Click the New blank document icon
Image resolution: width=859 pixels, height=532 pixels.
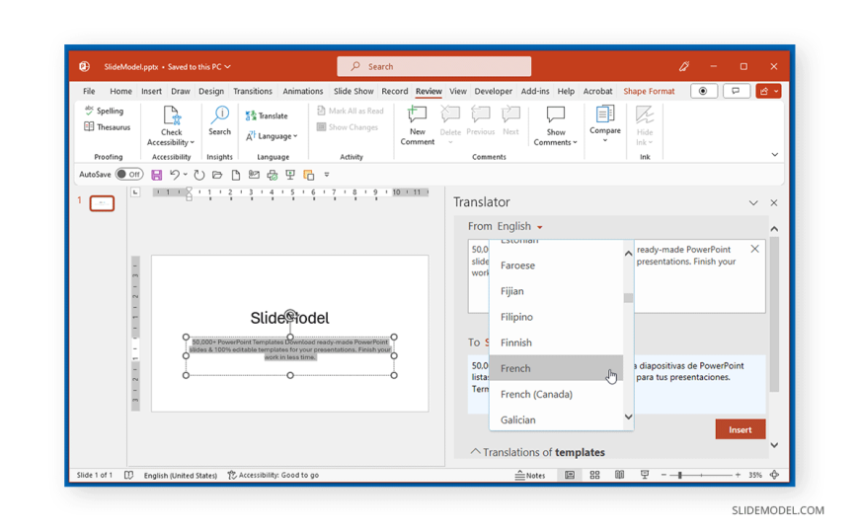tap(236, 175)
